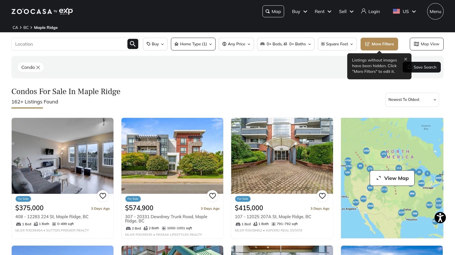Click the View Map button
The height and width of the screenshot is (255, 455).
coord(392,178)
